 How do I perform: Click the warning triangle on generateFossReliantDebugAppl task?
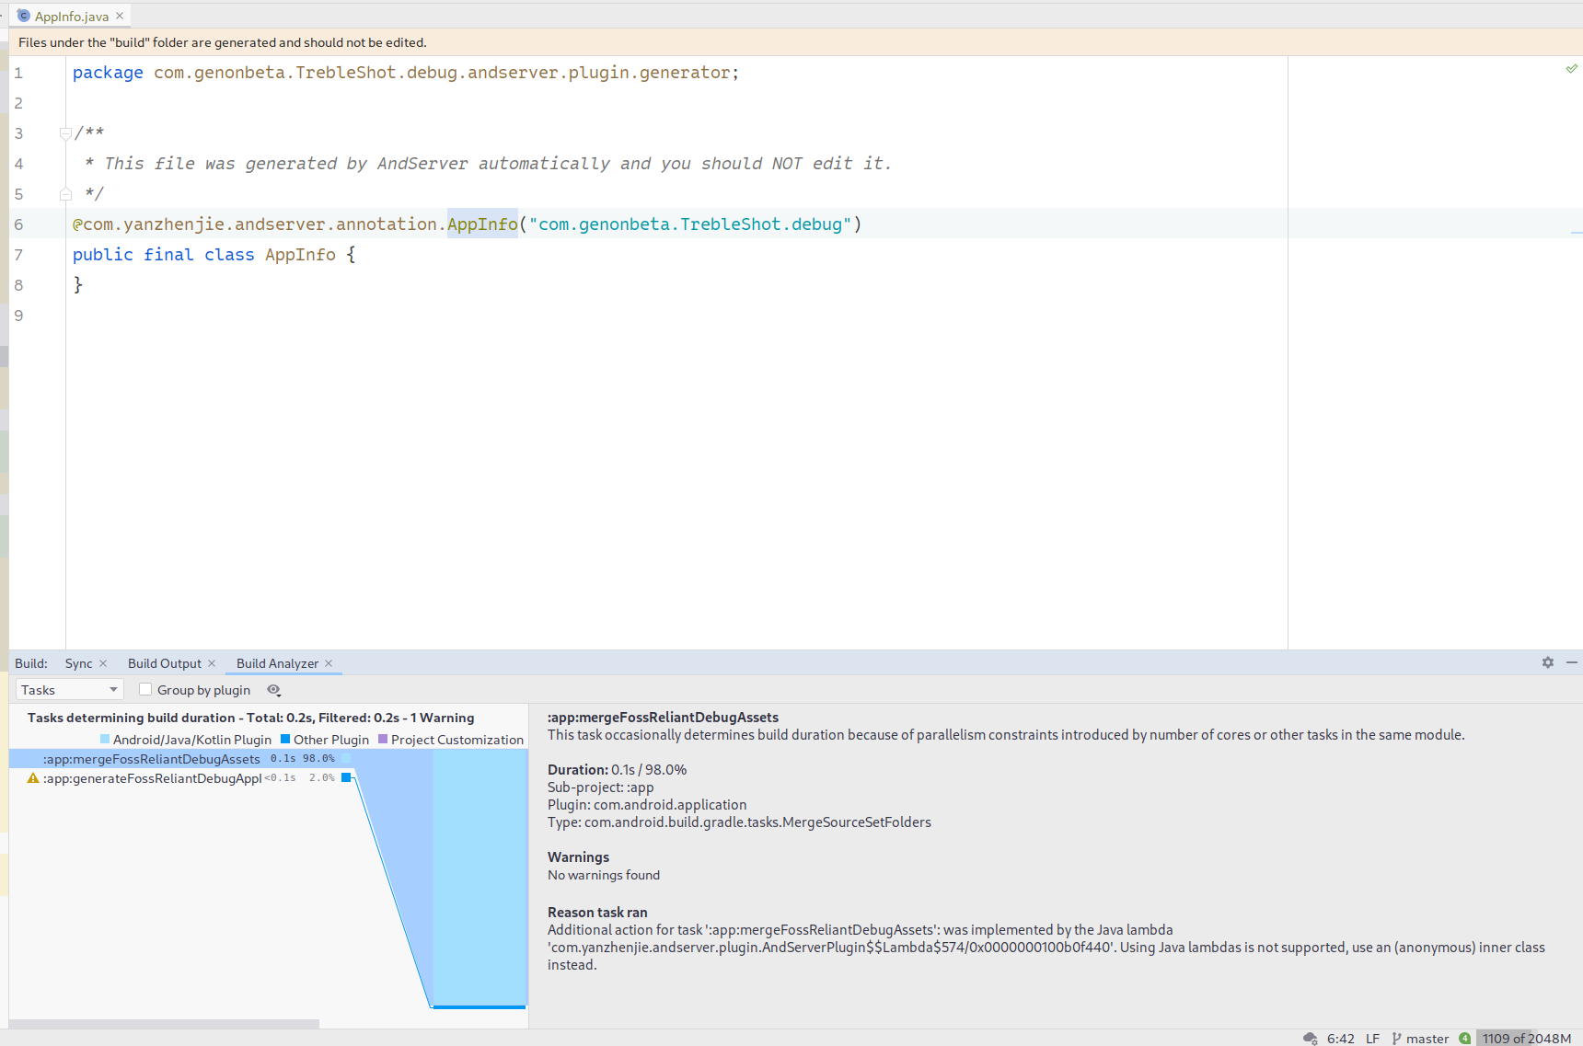(x=33, y=778)
